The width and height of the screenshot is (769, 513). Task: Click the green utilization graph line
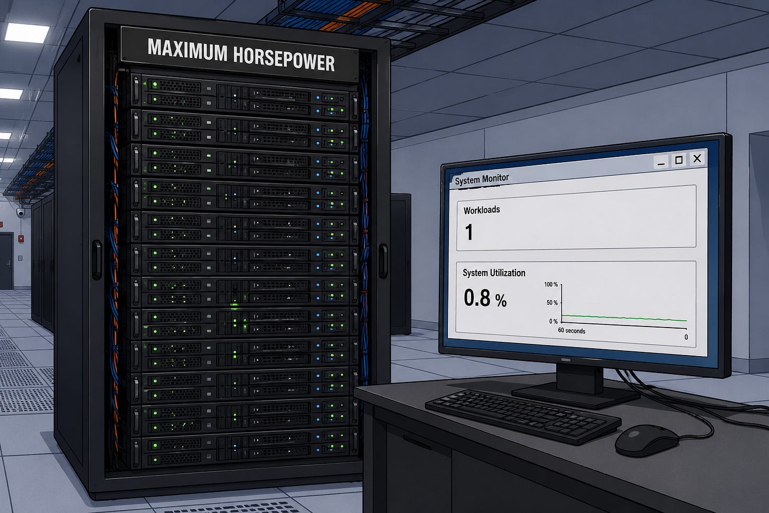tap(624, 318)
